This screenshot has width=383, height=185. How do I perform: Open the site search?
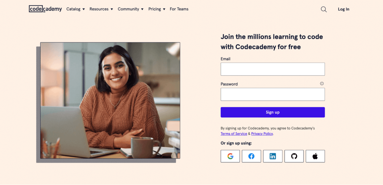(324, 9)
